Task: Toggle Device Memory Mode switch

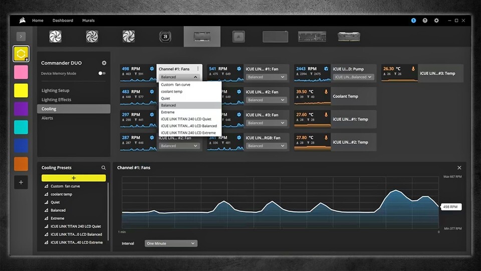Action: click(102, 73)
